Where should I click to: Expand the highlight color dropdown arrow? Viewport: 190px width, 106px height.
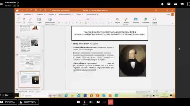point(83,23)
